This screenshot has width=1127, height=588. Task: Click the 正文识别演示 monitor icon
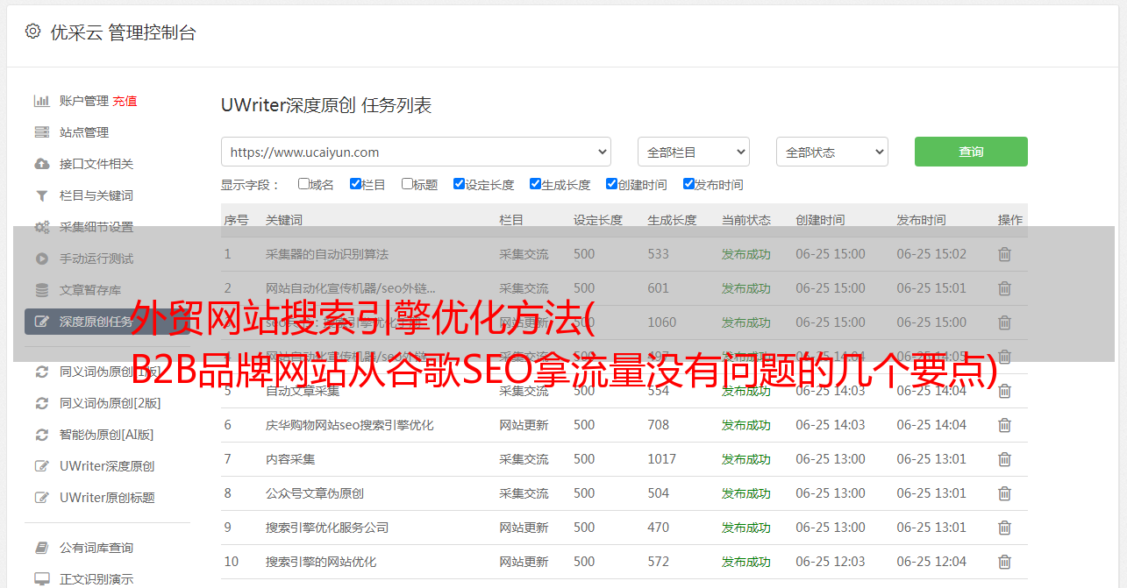[41, 579]
